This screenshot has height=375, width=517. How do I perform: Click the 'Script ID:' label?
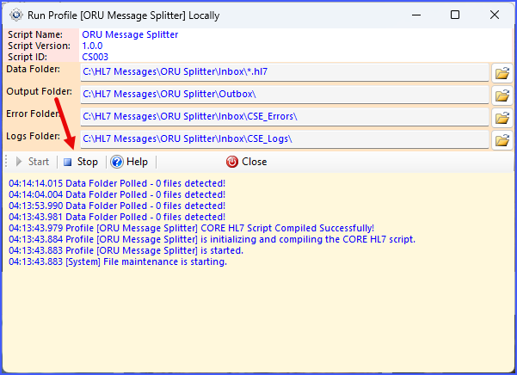click(28, 57)
